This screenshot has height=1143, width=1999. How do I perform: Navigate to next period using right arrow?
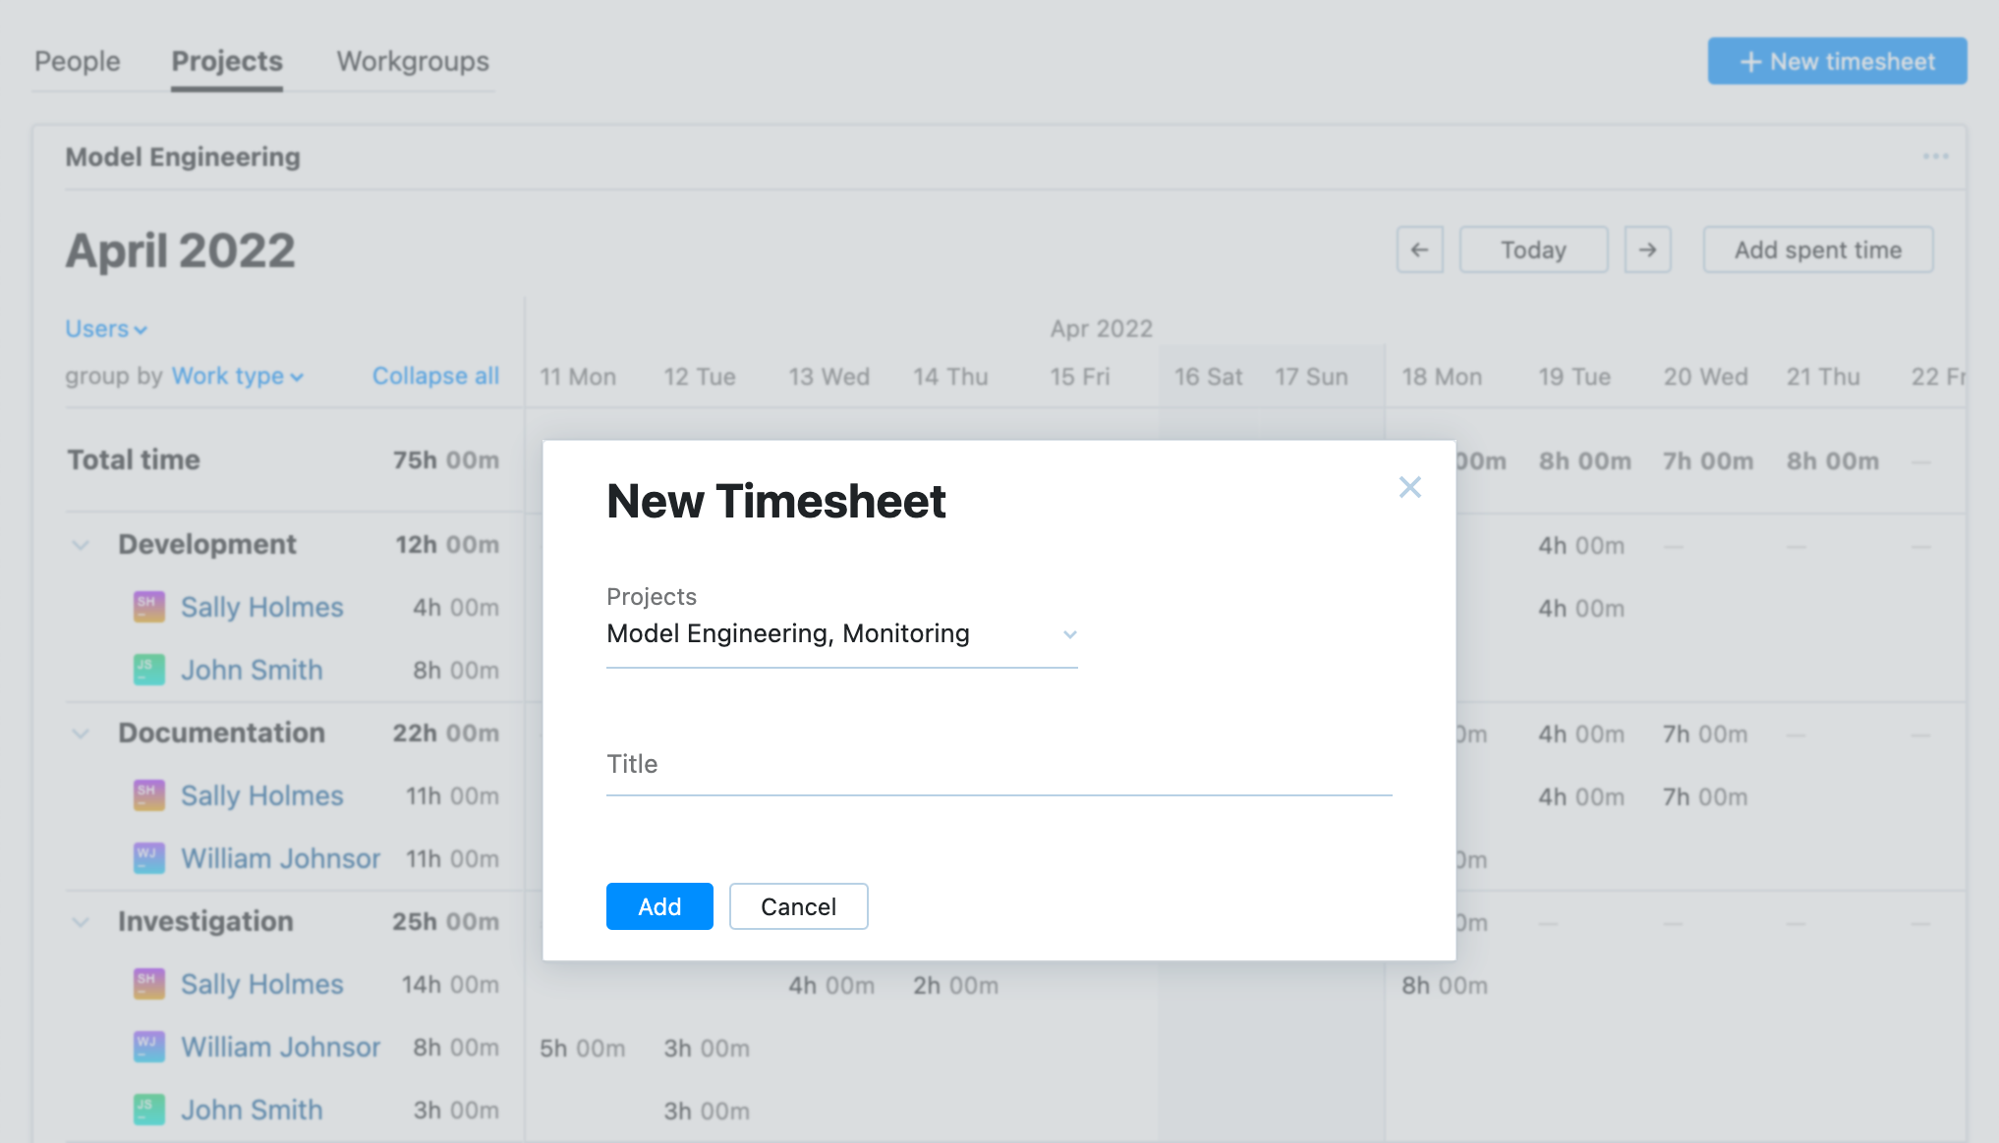tap(1648, 249)
